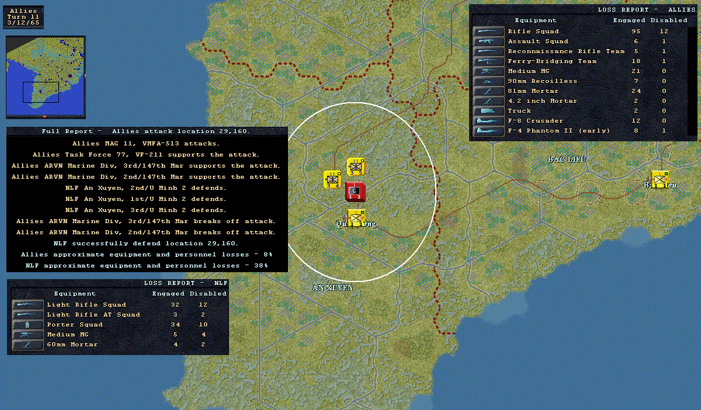Click the Medium MG icon in NLF report
Image resolution: width=701 pixels, height=410 pixels.
[x=28, y=335]
